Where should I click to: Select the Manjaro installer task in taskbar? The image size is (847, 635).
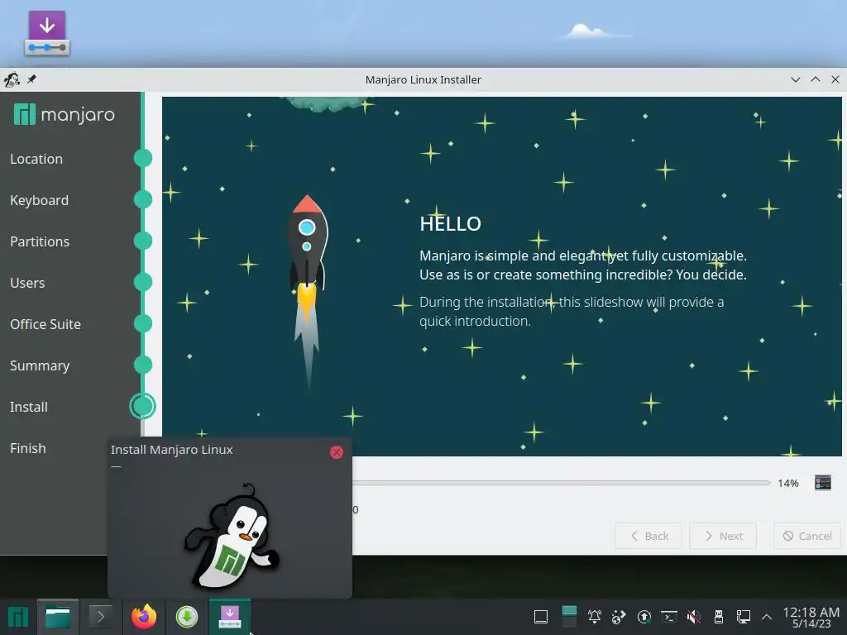tap(230, 617)
